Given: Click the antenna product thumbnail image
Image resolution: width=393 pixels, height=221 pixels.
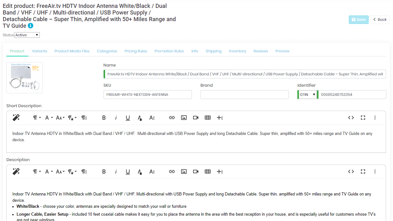Looking at the screenshot, I should pos(25,78).
